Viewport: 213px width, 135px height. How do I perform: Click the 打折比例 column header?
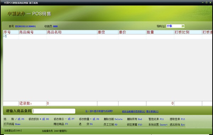coord(188,32)
